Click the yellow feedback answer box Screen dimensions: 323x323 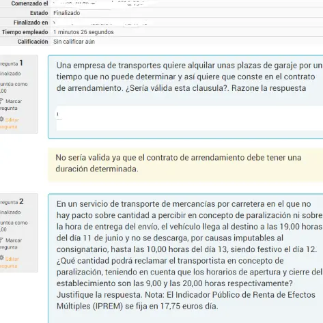click(186, 165)
